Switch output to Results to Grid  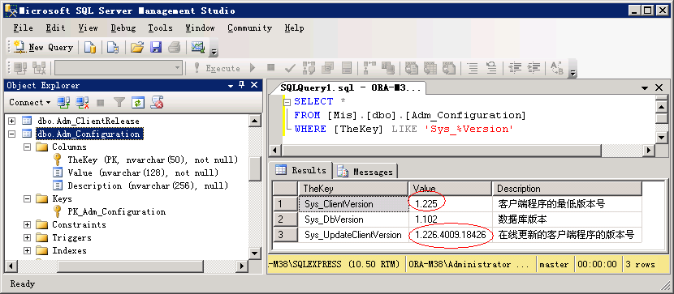tap(430, 68)
